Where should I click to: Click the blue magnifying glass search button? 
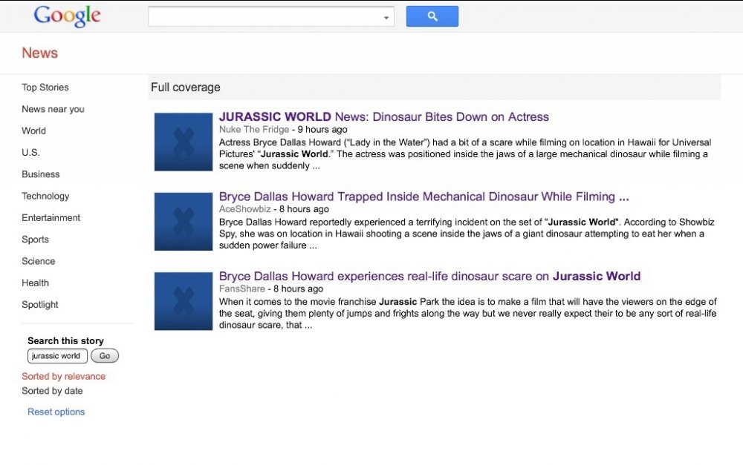pos(432,16)
